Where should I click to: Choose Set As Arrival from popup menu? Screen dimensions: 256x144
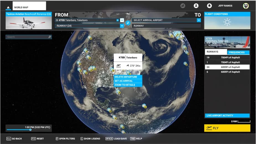point(128,81)
